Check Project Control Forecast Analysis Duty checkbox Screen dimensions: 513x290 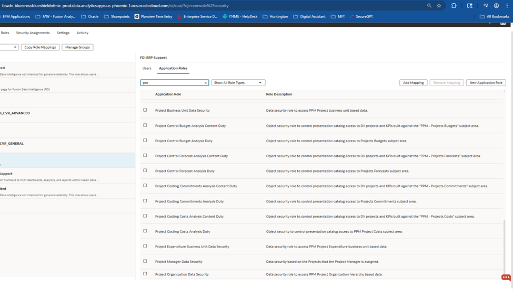coord(145,170)
